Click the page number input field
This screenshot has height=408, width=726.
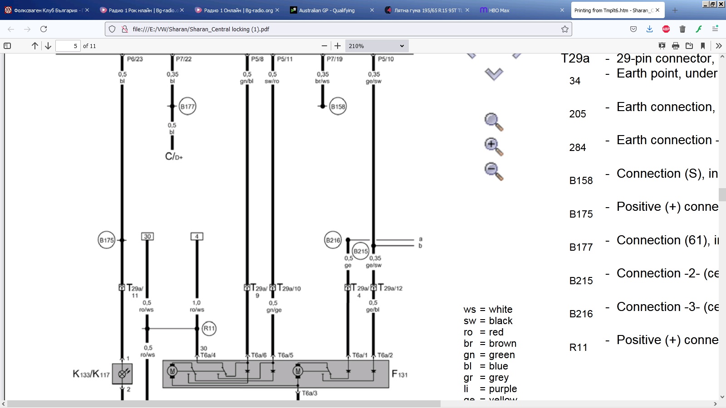pos(68,46)
